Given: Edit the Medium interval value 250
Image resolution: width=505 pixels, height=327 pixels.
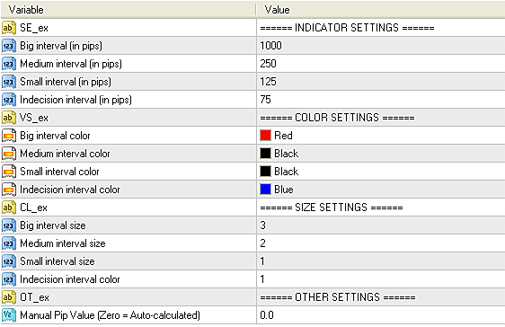Looking at the screenshot, I should click(381, 64).
